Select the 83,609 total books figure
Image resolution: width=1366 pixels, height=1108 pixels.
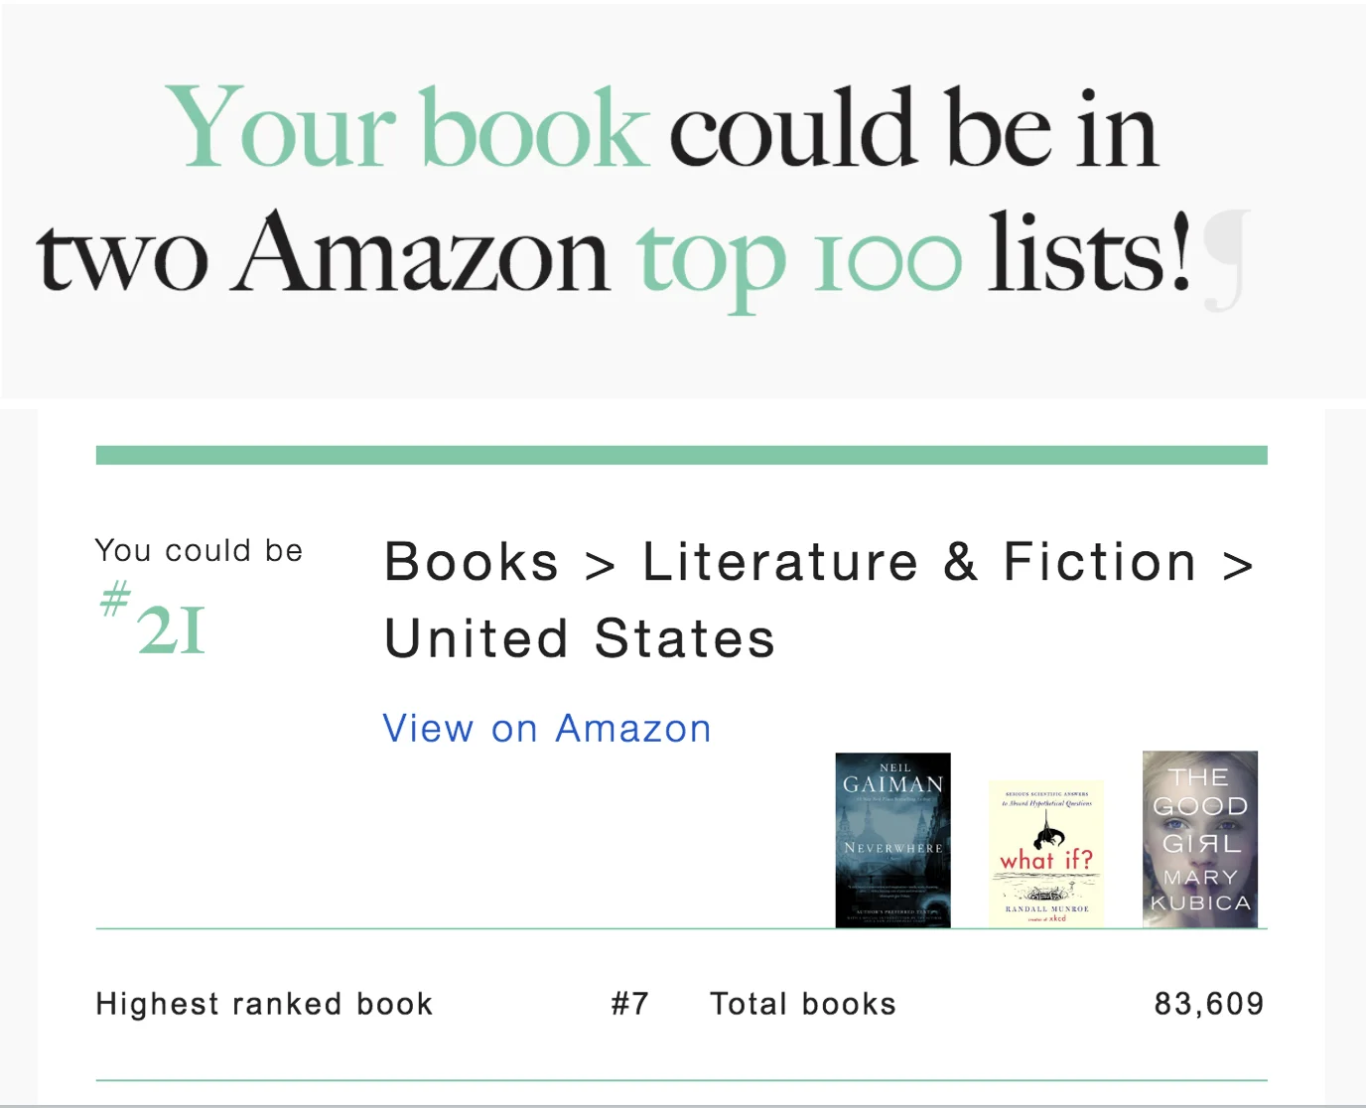[x=1208, y=1004]
